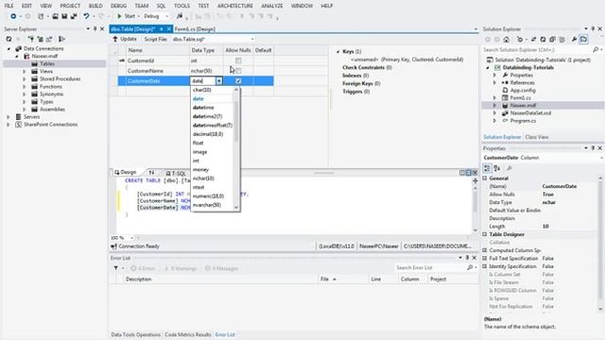Screen dimensions: 605x340
Task: Expand the Stored Procedures node
Action: (25, 79)
